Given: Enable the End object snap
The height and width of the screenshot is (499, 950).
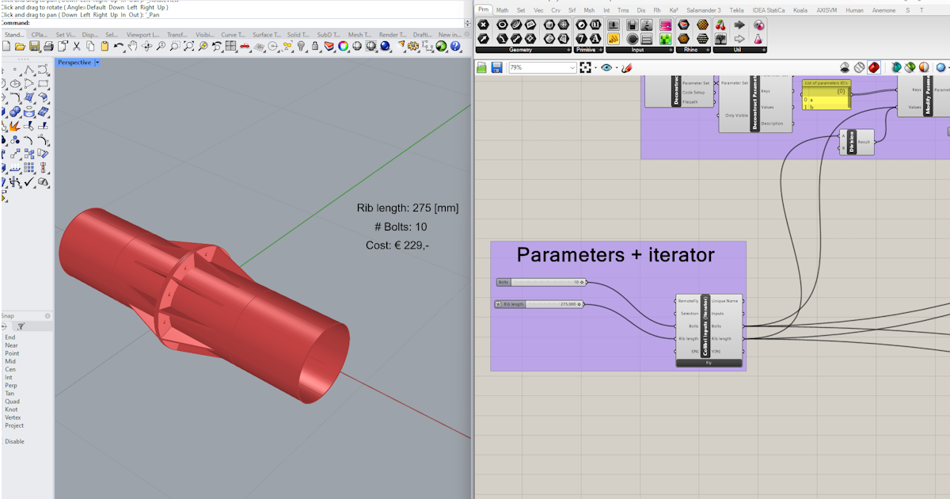Looking at the screenshot, I should click(9, 337).
